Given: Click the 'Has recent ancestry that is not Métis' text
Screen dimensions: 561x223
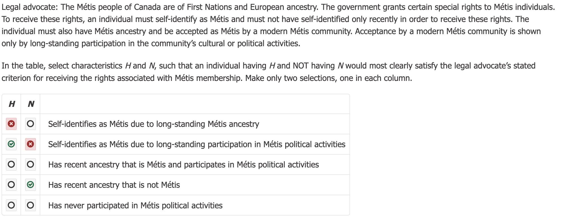Looking at the screenshot, I should coord(114,185).
